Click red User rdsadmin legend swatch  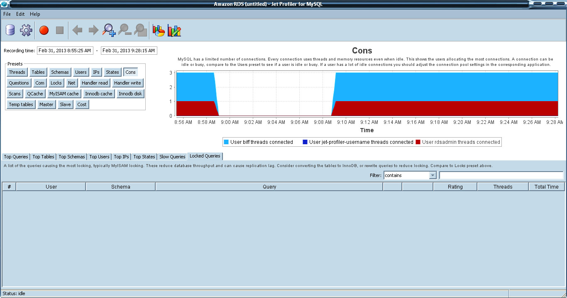(418, 142)
